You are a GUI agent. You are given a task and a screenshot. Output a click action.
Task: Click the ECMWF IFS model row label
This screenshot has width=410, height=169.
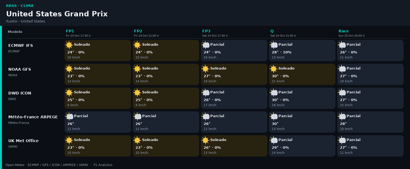point(20,45)
